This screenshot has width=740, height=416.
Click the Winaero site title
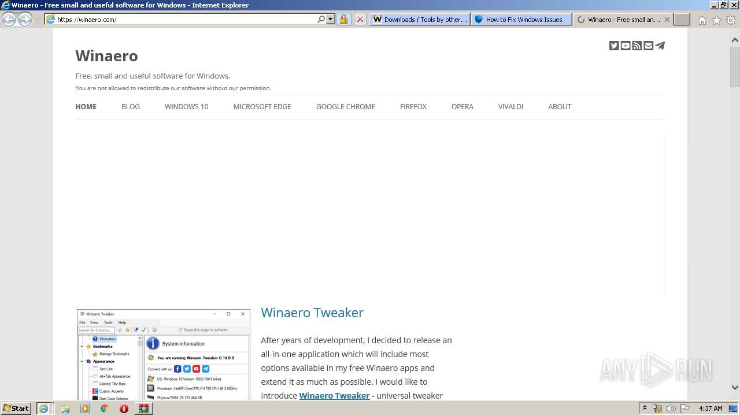106,56
